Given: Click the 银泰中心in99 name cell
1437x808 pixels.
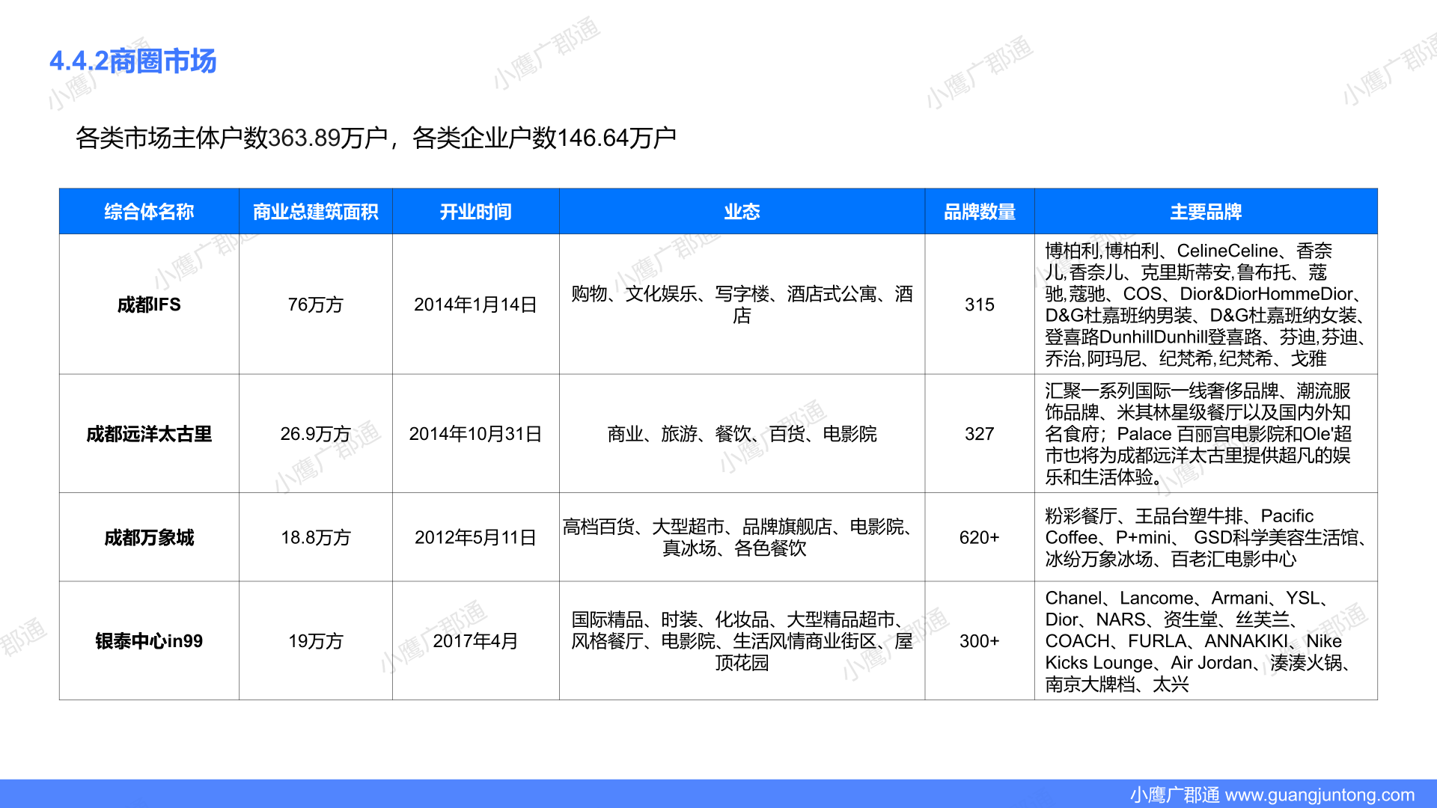Looking at the screenshot, I should tap(149, 641).
